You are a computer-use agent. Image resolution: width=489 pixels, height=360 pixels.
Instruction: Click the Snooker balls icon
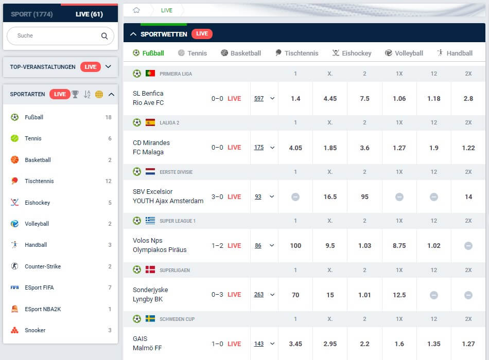click(14, 330)
